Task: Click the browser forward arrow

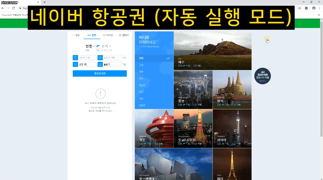Action: coord(8,8)
